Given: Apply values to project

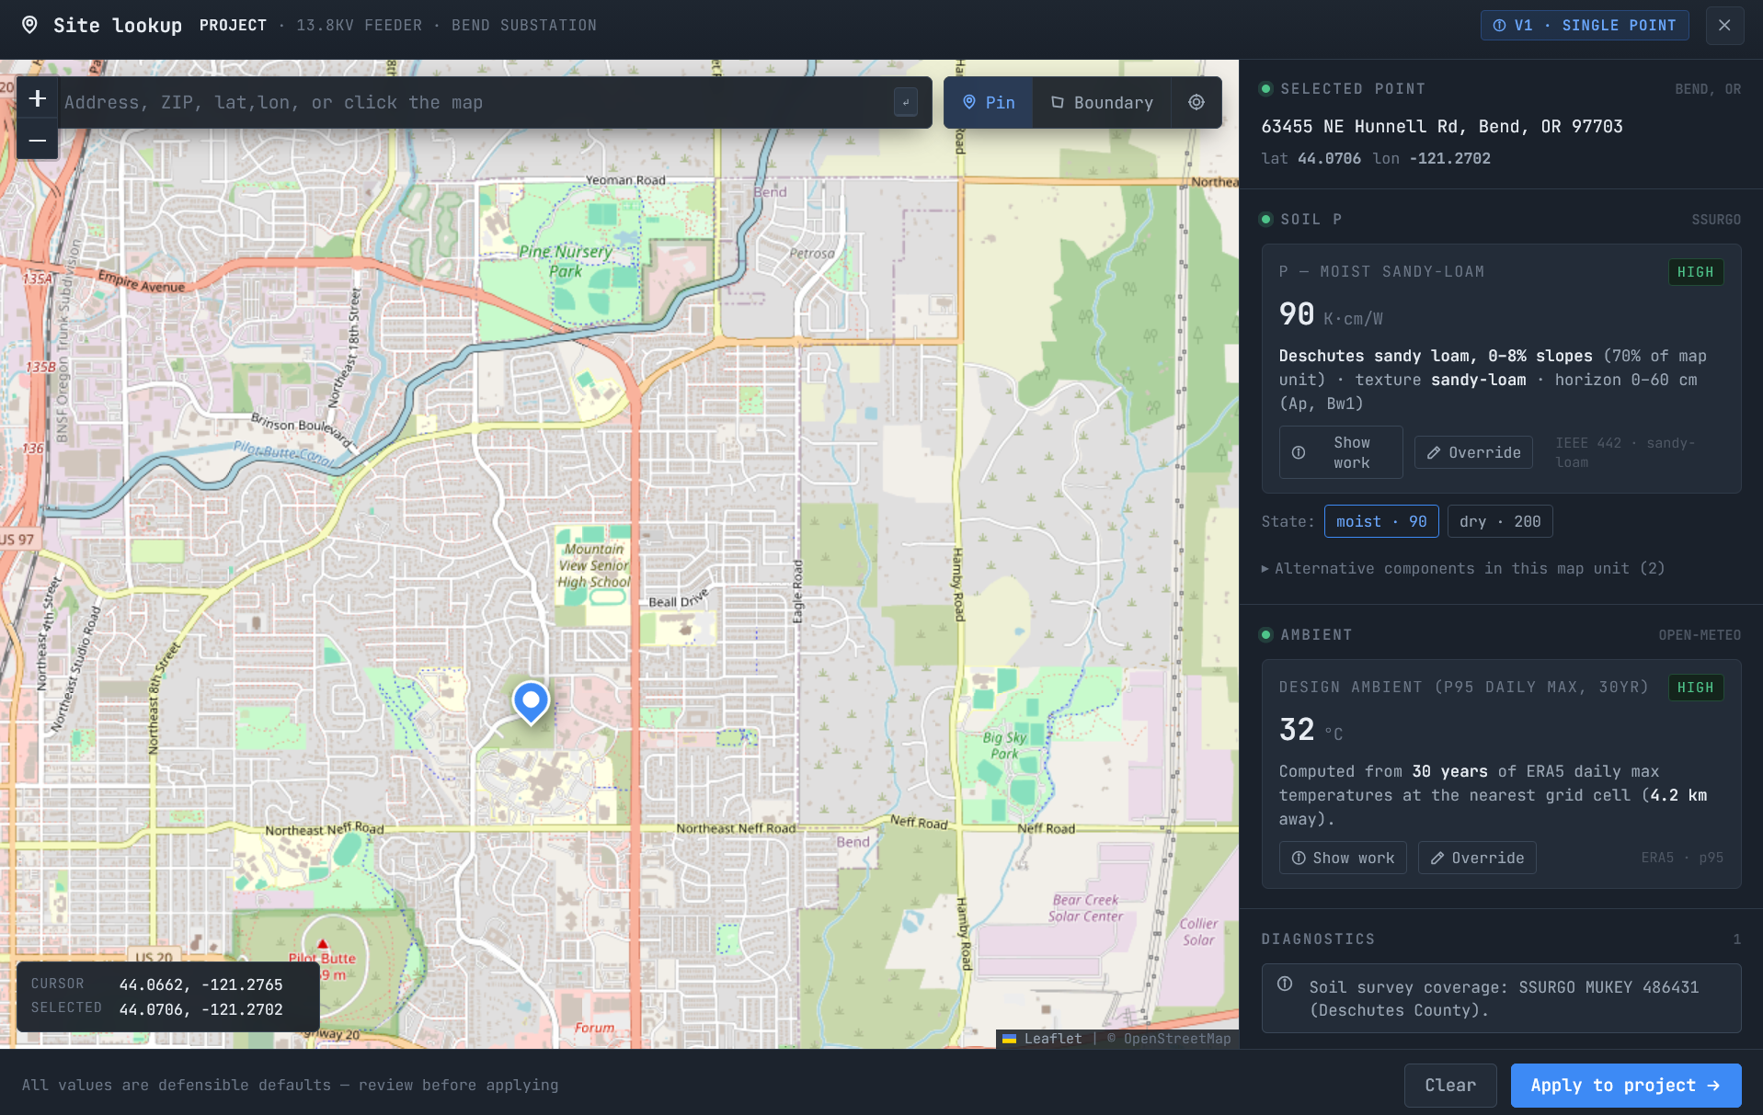Looking at the screenshot, I should pos(1626,1086).
